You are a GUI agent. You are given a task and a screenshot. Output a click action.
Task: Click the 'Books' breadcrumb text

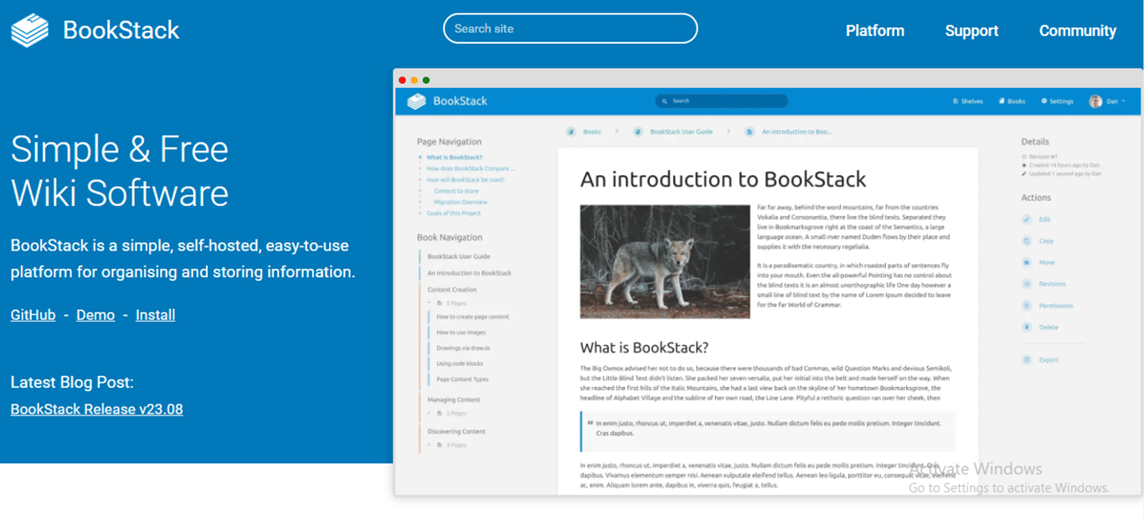tap(592, 132)
